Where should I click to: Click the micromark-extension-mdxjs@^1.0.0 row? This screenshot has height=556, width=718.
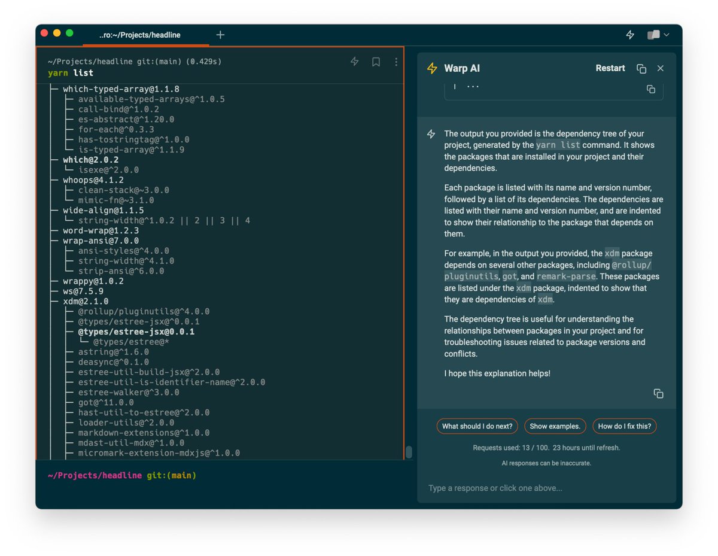click(x=159, y=453)
